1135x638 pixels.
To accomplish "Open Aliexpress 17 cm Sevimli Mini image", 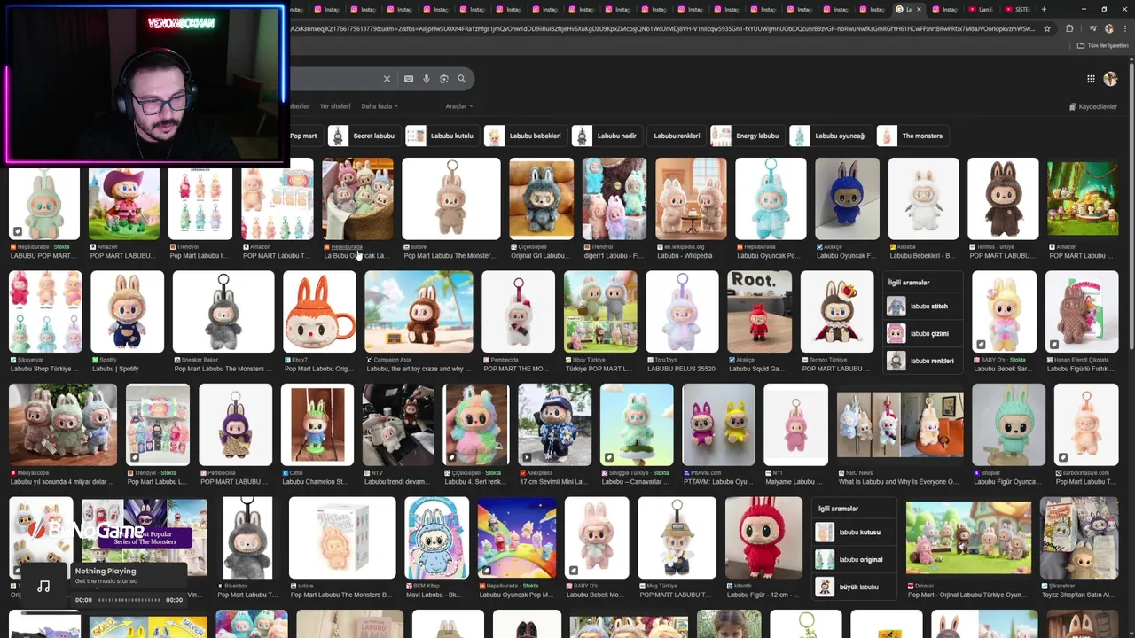I will pos(554,425).
